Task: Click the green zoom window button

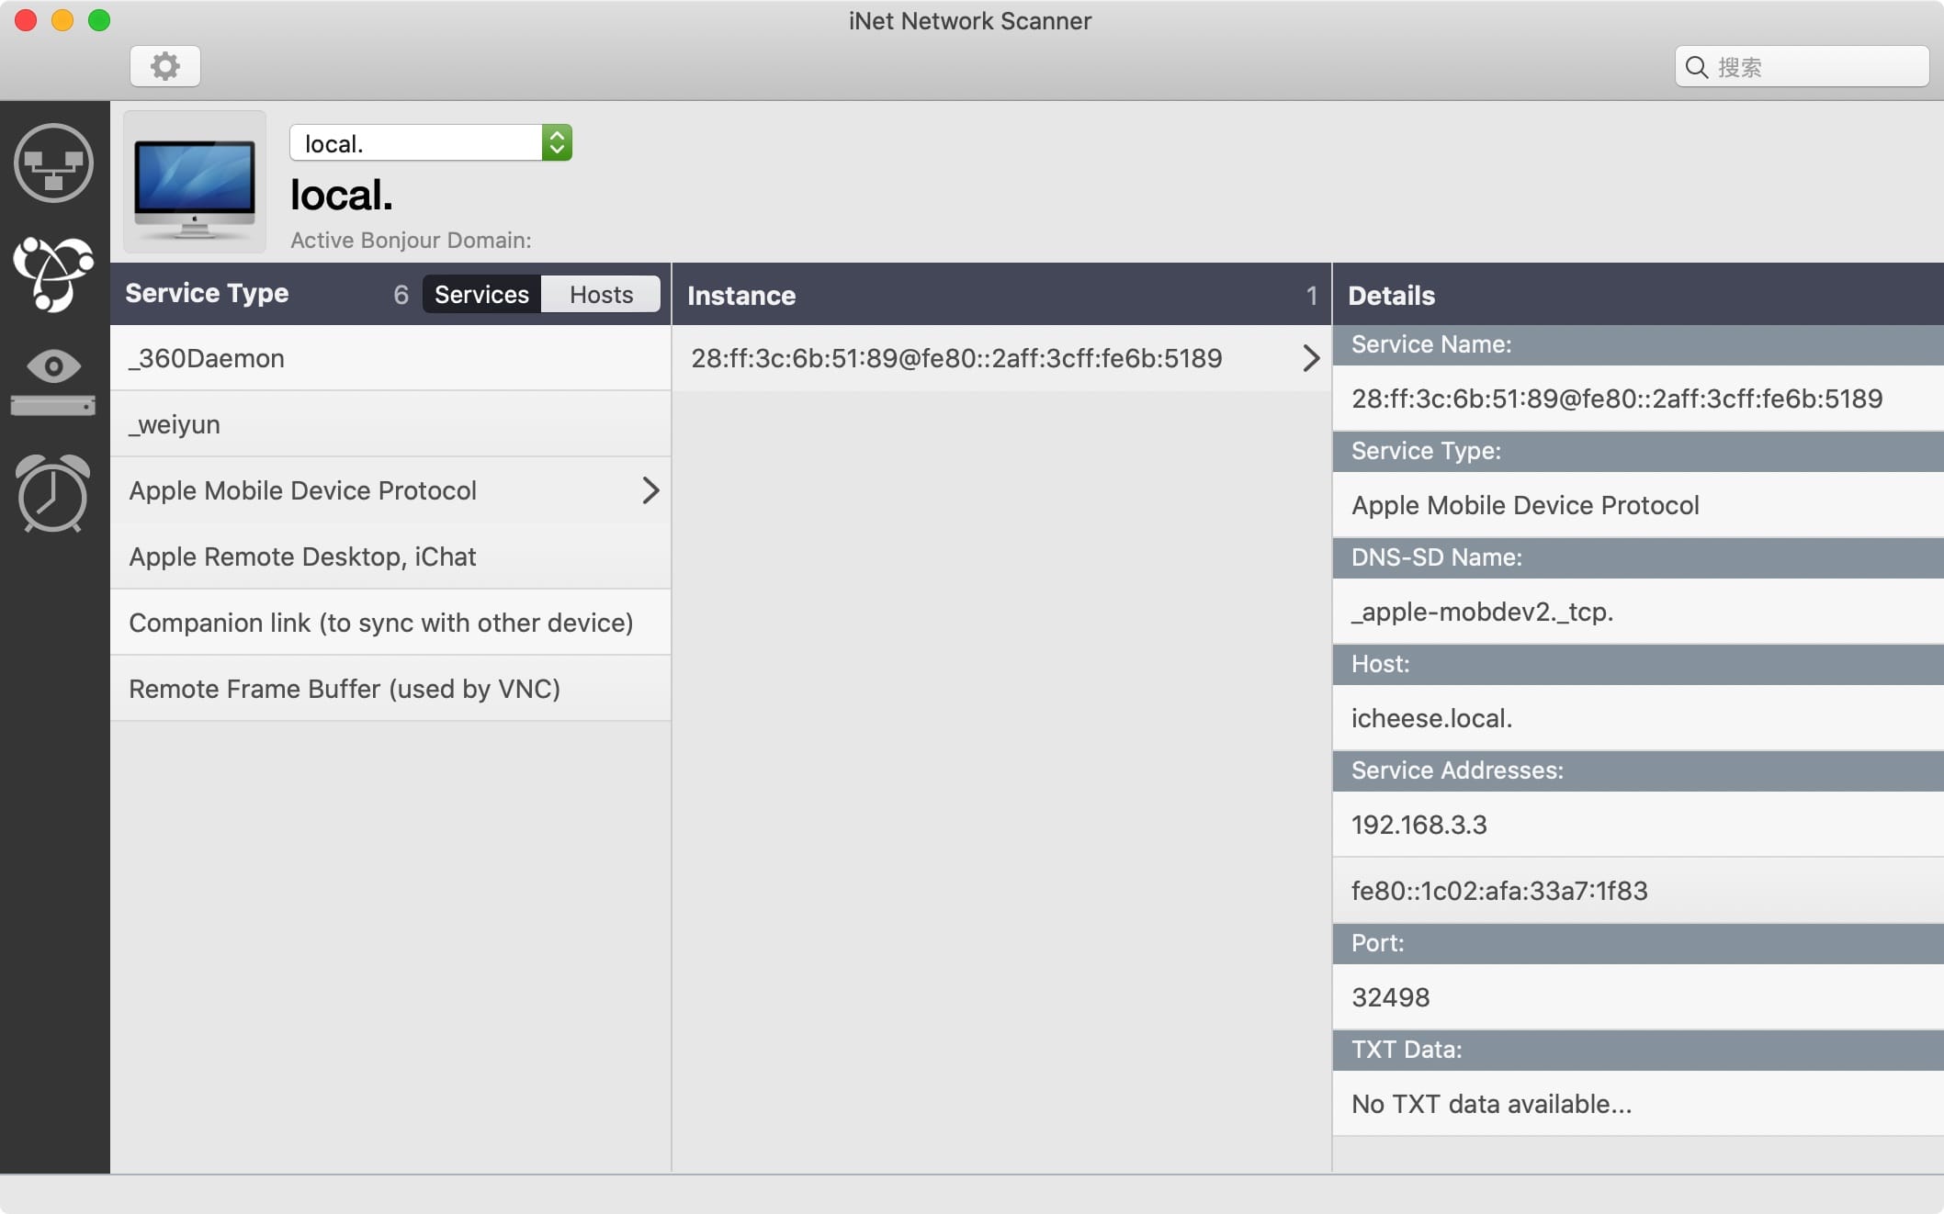Action: [99, 20]
